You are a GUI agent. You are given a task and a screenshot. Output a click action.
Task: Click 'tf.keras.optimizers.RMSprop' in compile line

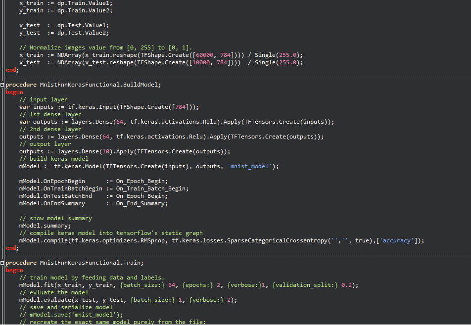118,240
